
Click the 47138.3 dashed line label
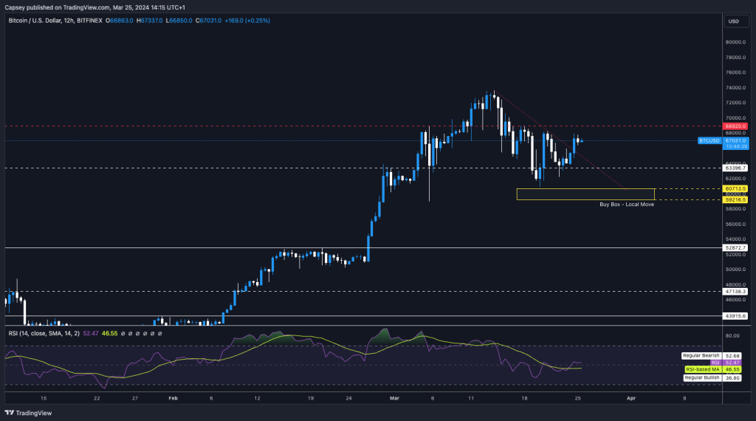[x=736, y=291]
